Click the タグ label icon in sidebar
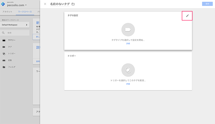 point(4,47)
